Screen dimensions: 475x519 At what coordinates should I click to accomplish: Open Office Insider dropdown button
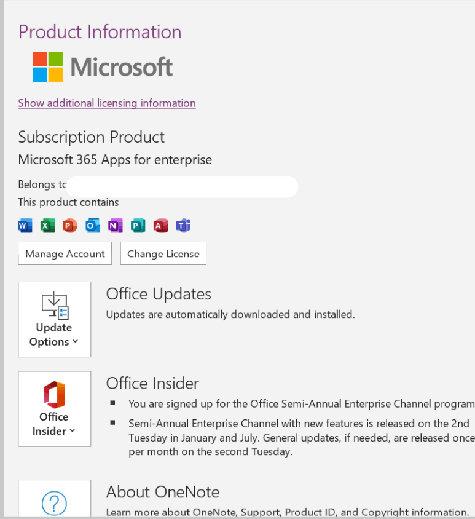tap(55, 409)
